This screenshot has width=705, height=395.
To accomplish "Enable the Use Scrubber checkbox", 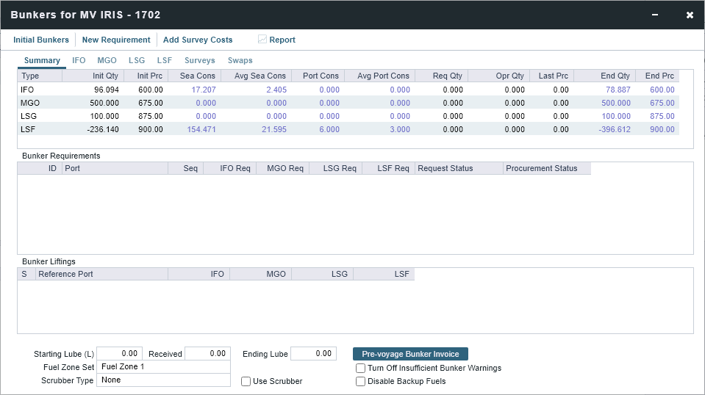I will click(x=246, y=381).
